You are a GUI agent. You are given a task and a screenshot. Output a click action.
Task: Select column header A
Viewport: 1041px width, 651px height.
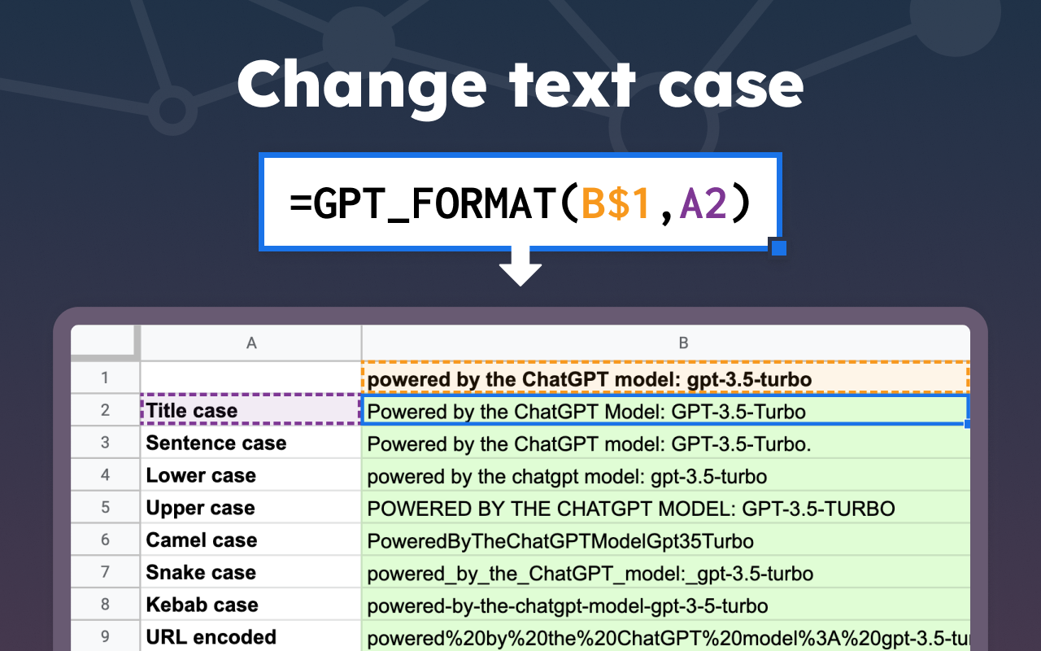pos(250,343)
